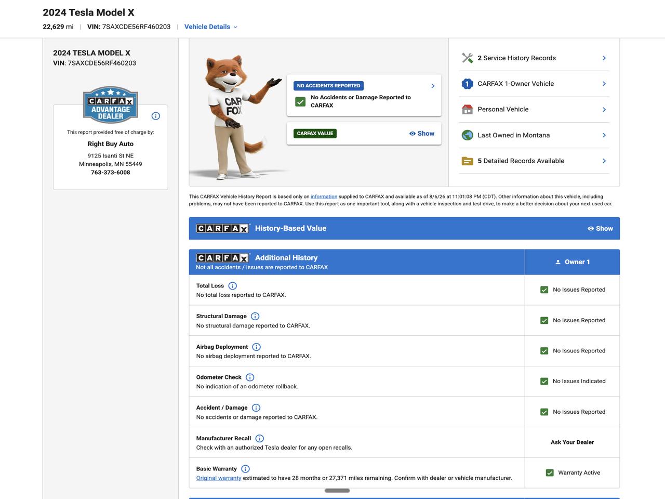Click the service history wrench icon
Image resolution: width=665 pixels, height=499 pixels.
[467, 58]
